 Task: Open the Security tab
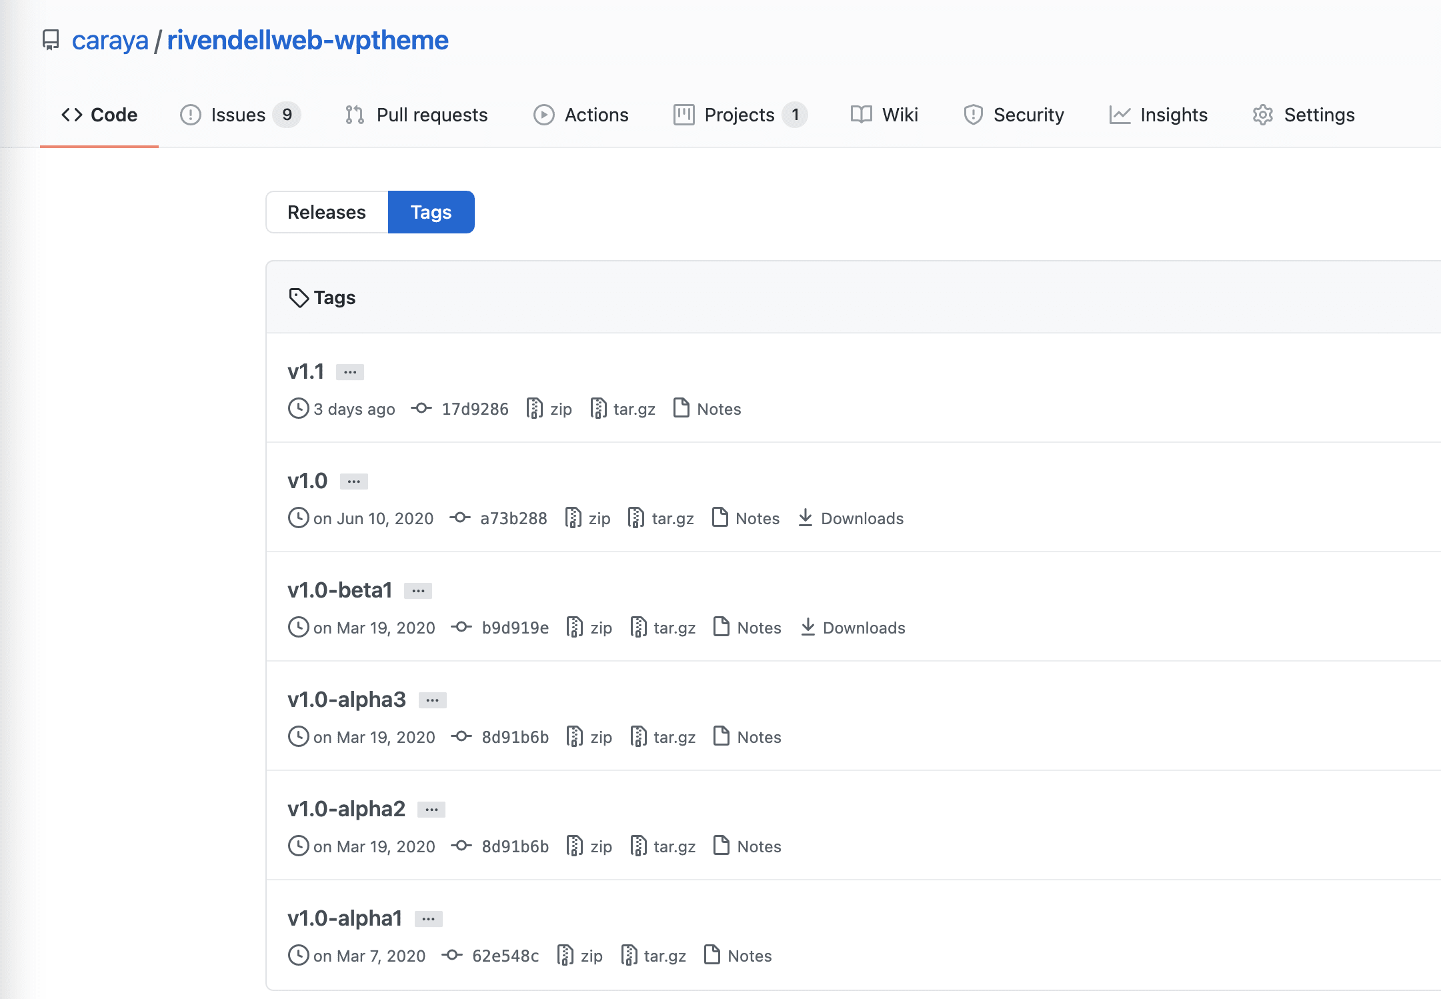coord(1014,115)
